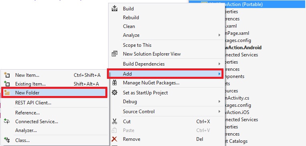Image resolution: width=306 pixels, height=146 pixels.
Task: Click the red X Remove icon
Action: (115, 139)
